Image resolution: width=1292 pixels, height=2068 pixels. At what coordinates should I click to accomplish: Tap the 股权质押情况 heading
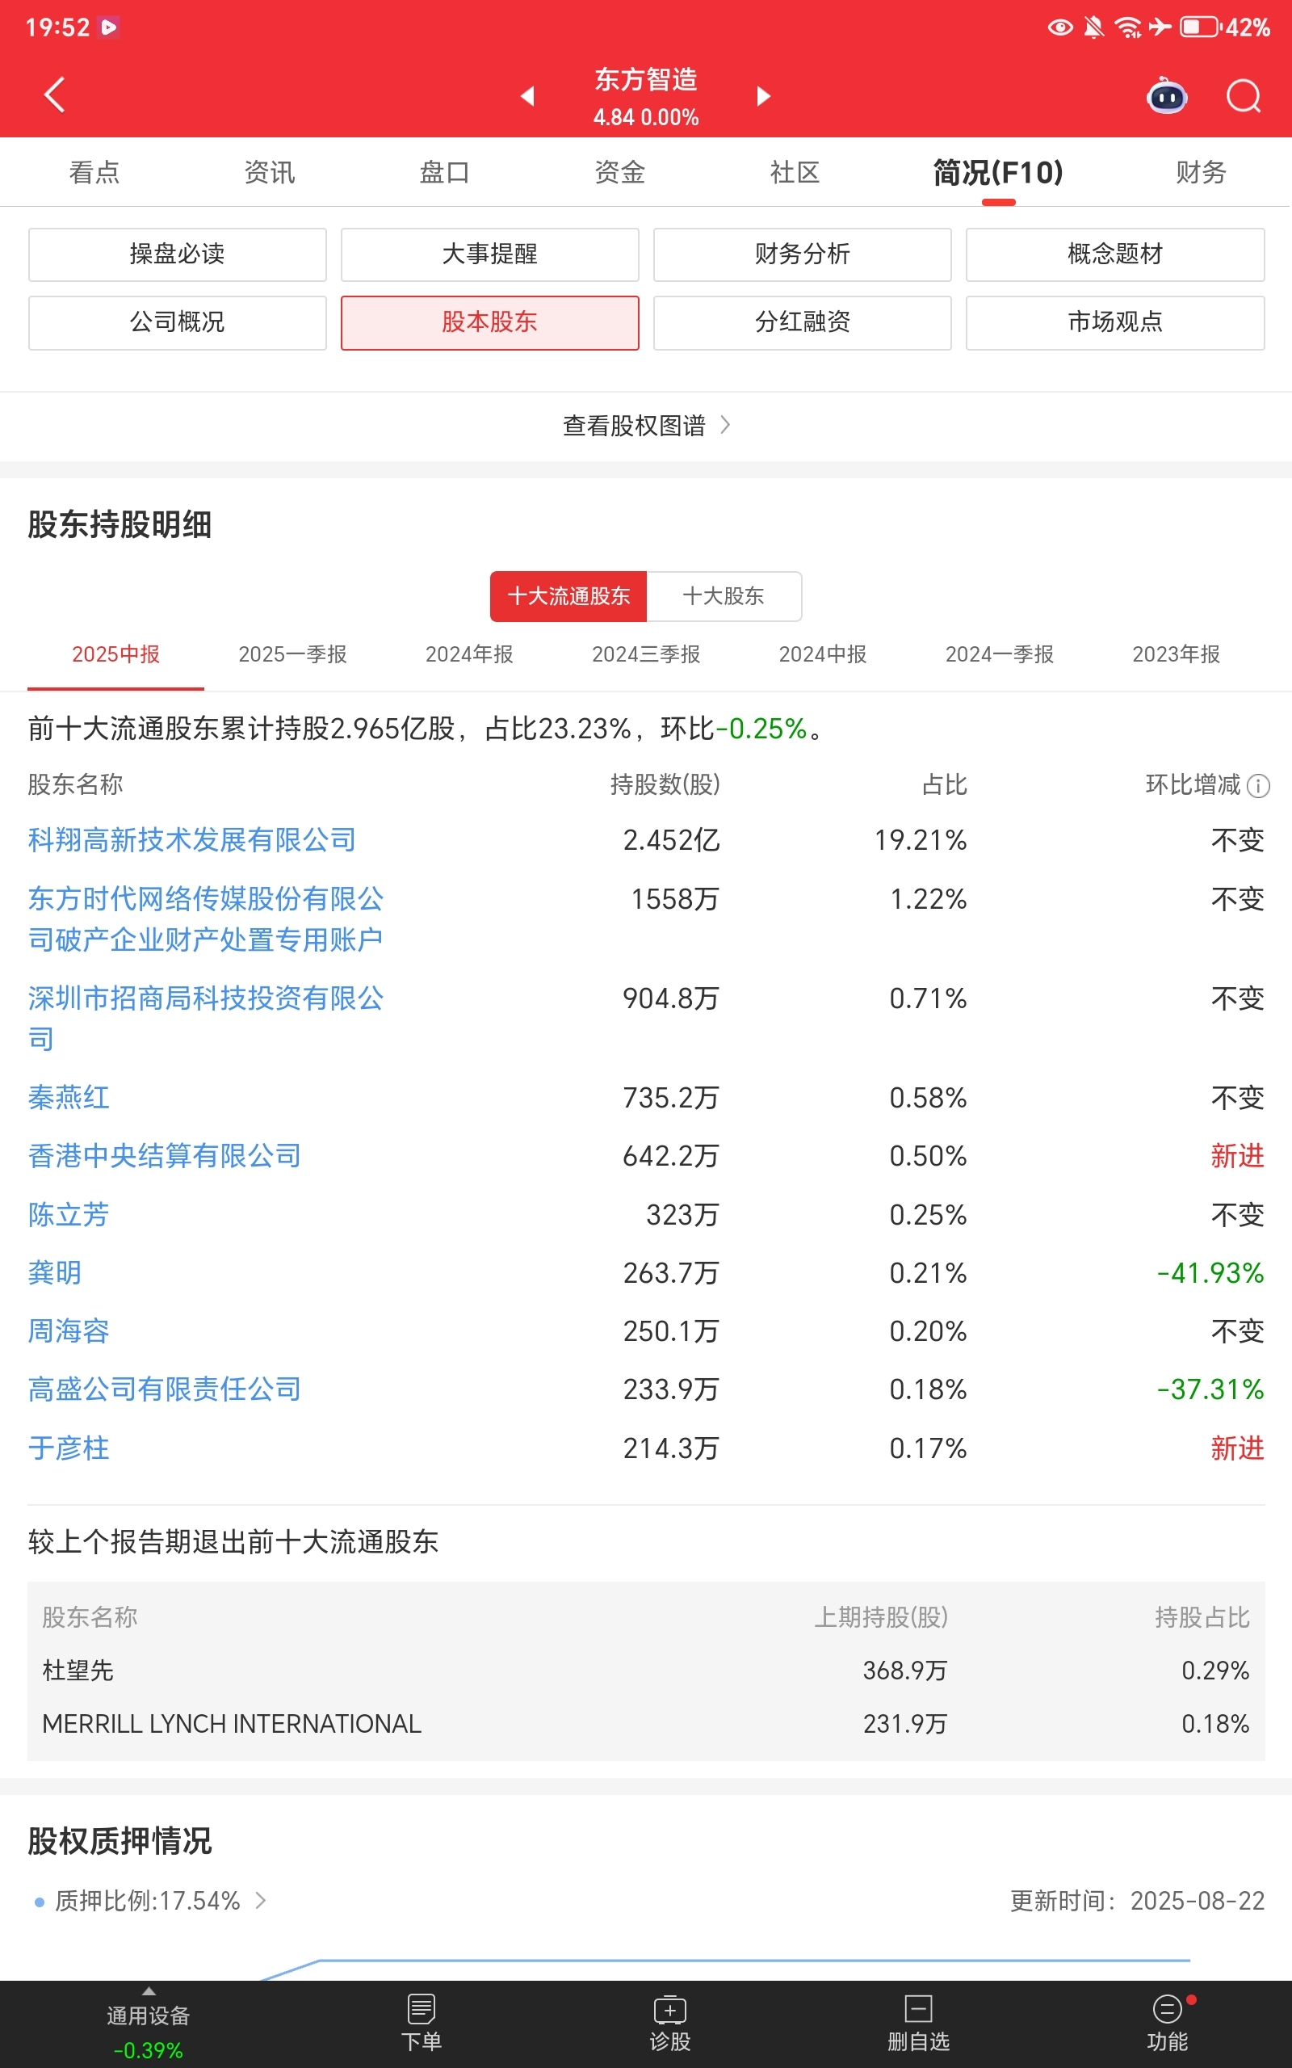click(x=120, y=1841)
